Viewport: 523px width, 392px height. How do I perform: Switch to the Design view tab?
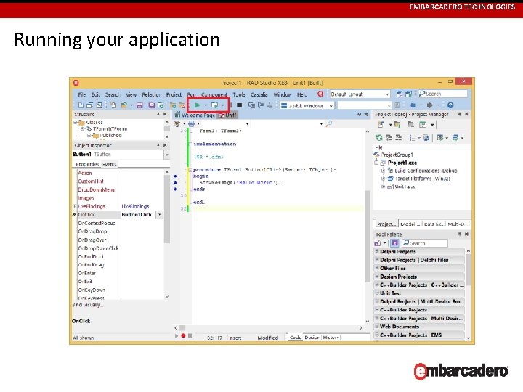point(312,338)
